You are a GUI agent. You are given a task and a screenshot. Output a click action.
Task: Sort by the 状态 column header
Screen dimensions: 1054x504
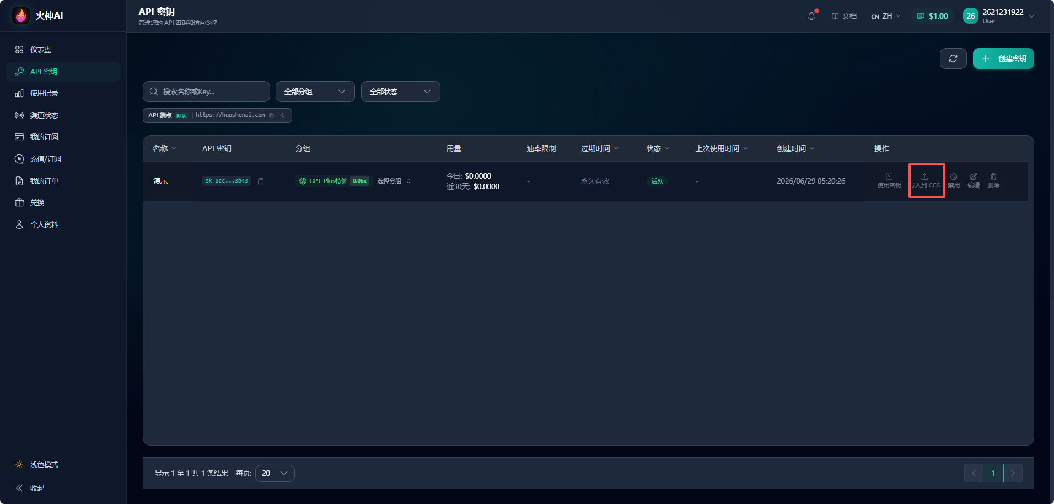coord(658,148)
